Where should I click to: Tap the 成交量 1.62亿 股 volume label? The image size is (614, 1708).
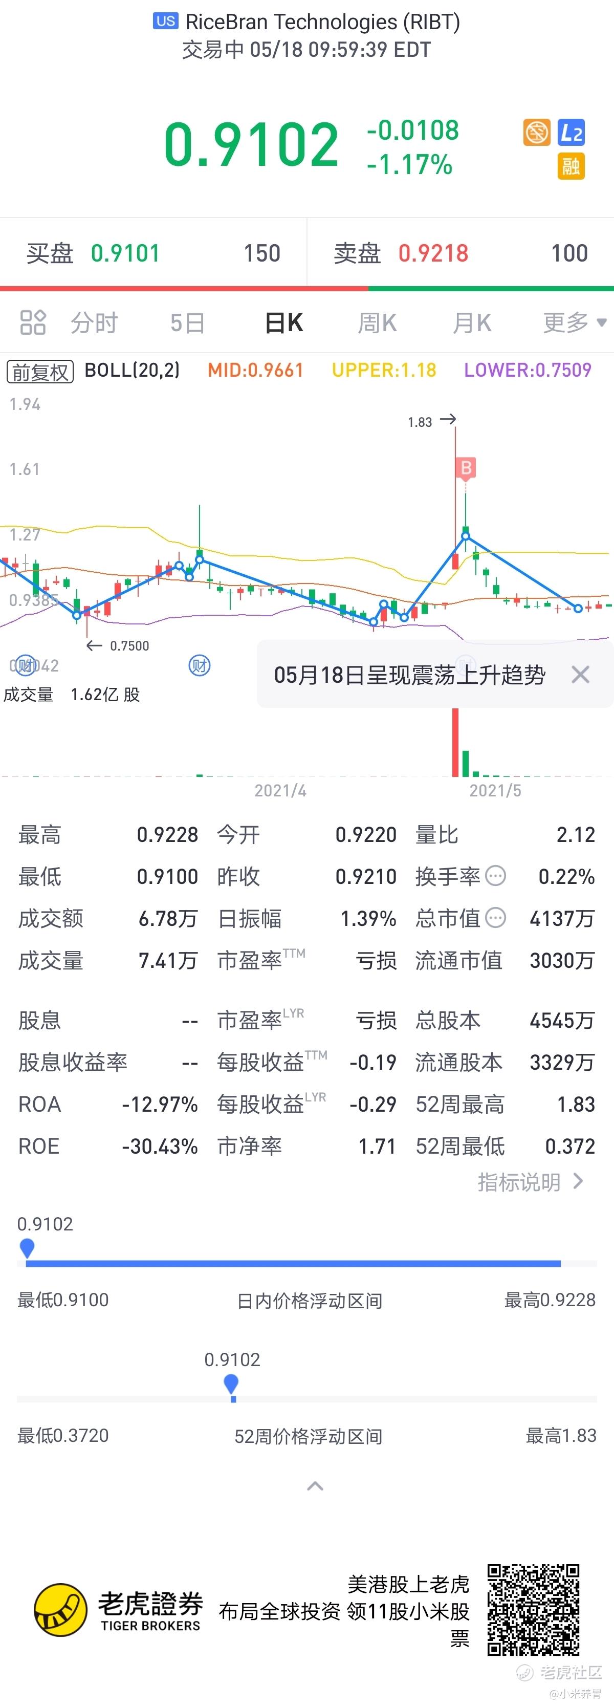pos(72,694)
